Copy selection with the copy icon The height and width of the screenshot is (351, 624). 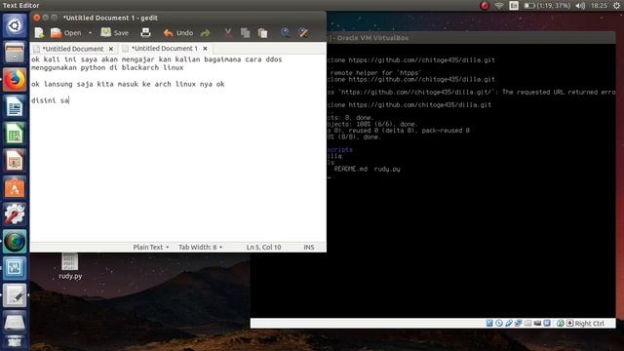click(245, 33)
